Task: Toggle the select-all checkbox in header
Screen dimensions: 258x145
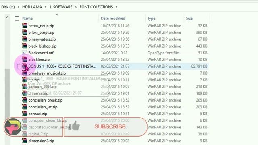Action: [17, 18]
